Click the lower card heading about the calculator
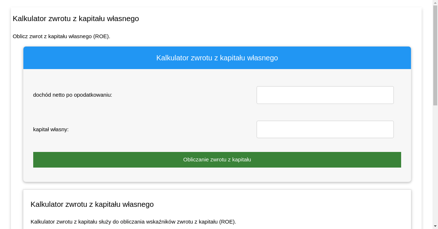 pyautogui.click(x=92, y=204)
